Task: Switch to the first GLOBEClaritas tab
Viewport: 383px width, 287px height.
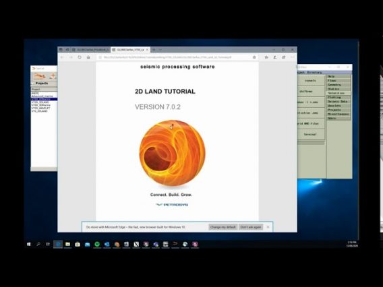Action: pos(90,50)
